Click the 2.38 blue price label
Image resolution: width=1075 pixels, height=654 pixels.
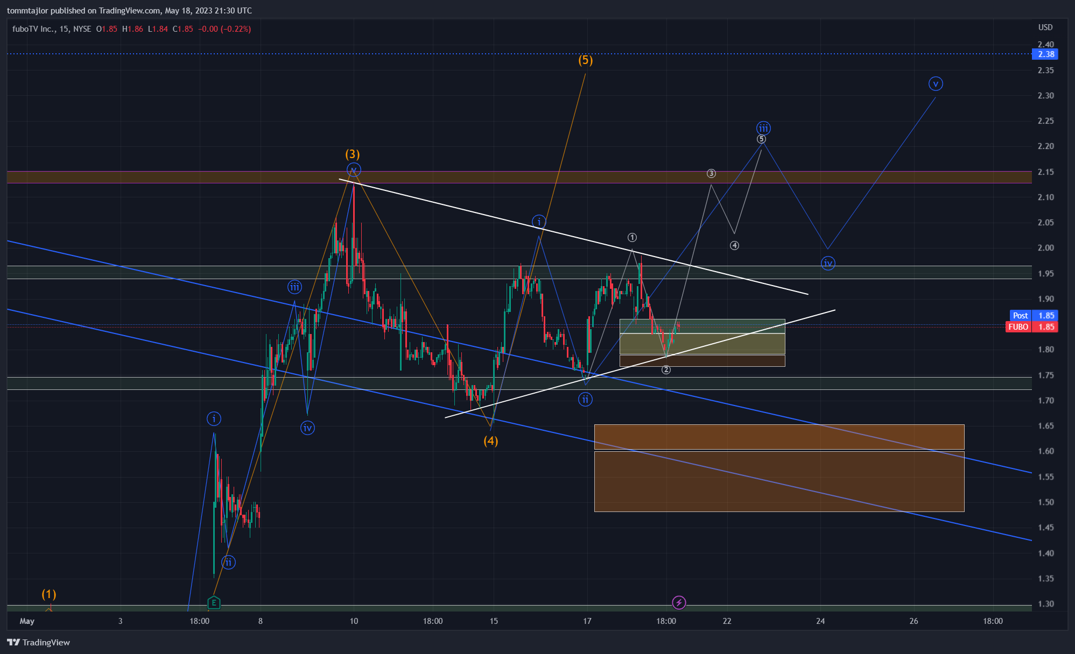click(1045, 54)
